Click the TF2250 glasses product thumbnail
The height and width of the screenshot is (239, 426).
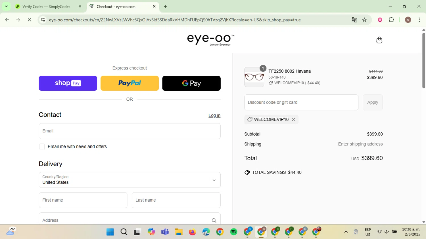[x=254, y=77]
